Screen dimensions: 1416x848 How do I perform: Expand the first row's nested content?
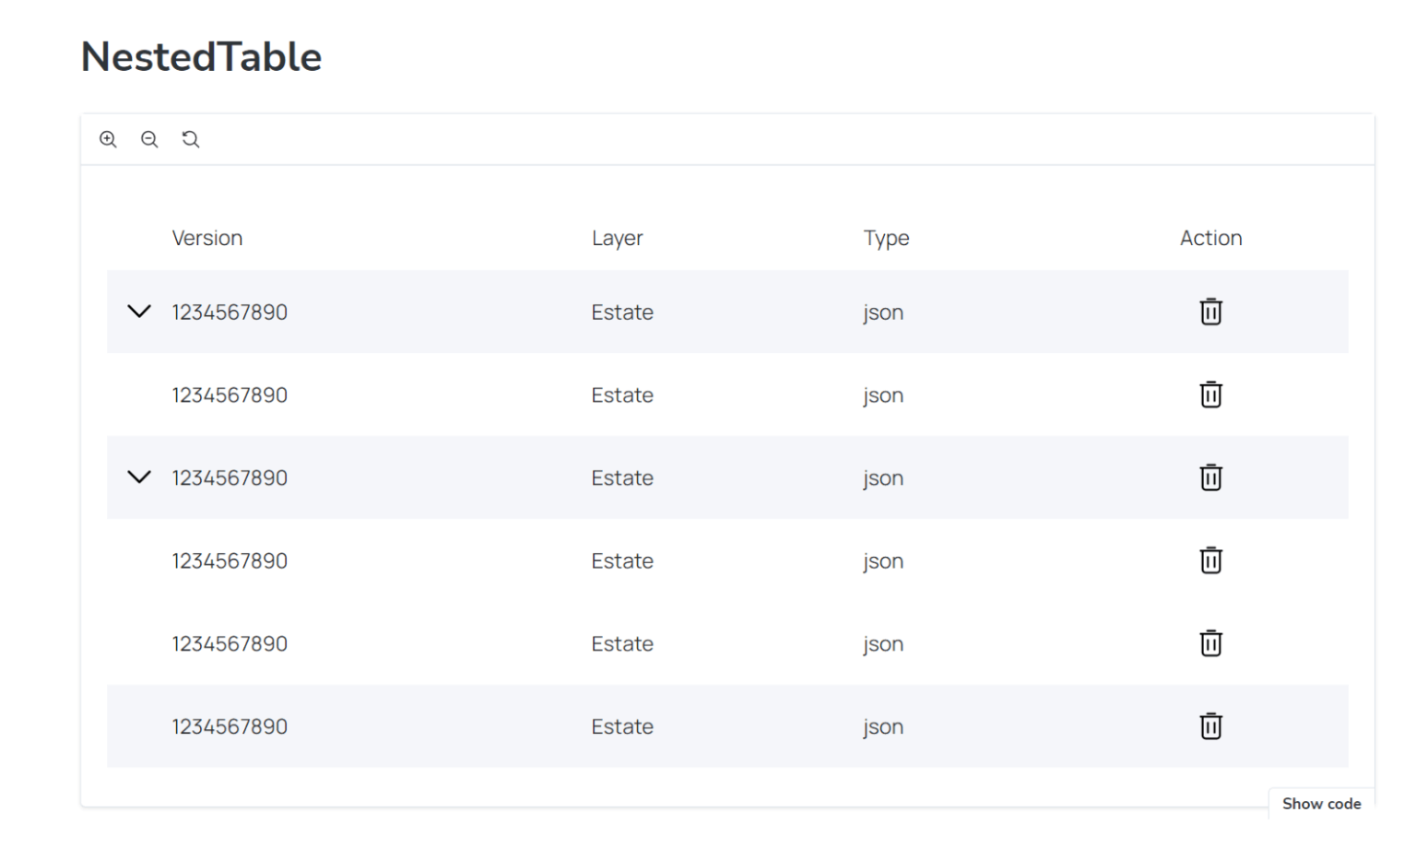click(x=139, y=312)
